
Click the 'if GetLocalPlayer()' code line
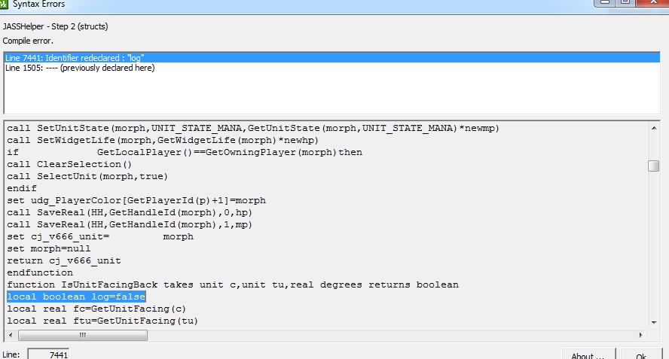pyautogui.click(x=185, y=152)
